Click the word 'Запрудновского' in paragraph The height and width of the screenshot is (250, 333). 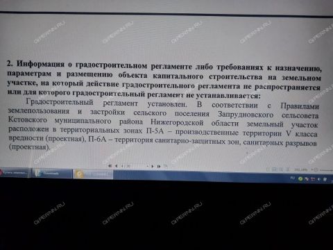[246, 115]
